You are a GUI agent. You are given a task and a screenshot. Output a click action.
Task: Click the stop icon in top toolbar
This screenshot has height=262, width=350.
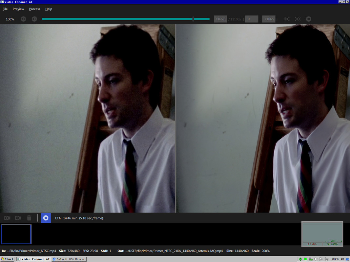(x=308, y=19)
